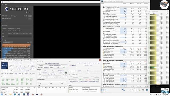Click the Start button beside CPU (Single Core)

pos(29,19)
